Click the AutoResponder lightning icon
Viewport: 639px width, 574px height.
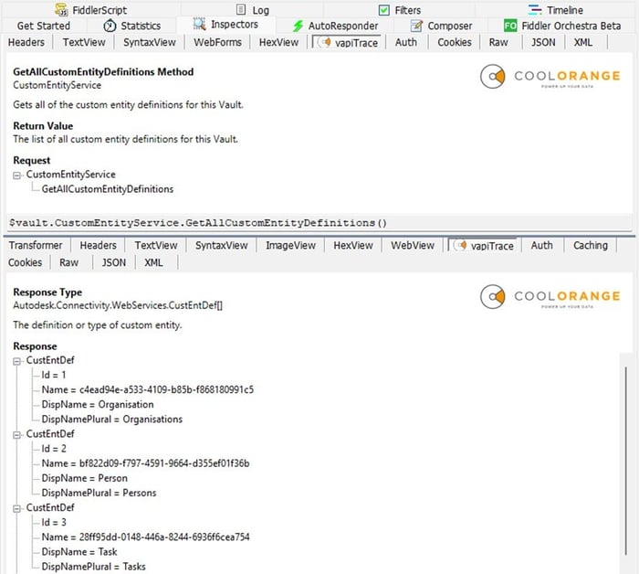[x=299, y=26]
